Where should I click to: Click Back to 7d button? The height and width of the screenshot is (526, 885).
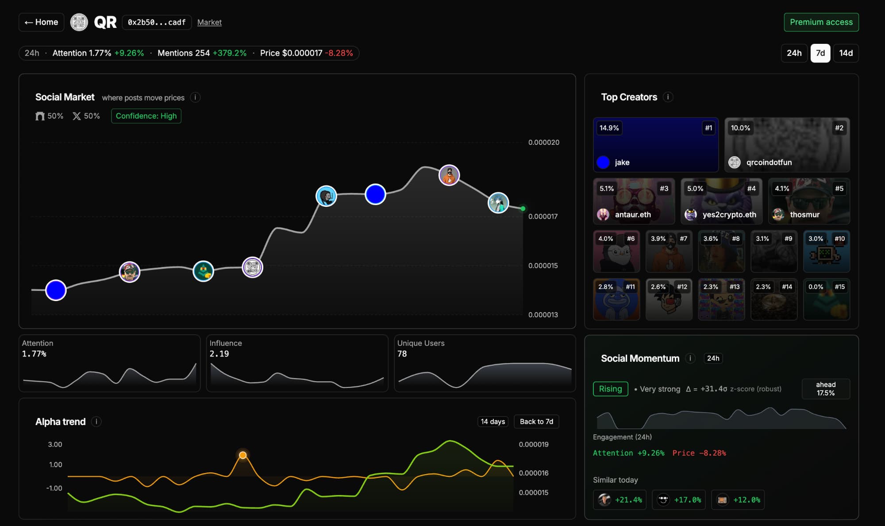[x=536, y=422]
